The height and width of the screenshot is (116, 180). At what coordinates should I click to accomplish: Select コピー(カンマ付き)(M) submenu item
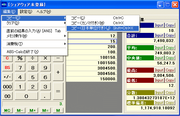tap(103, 23)
